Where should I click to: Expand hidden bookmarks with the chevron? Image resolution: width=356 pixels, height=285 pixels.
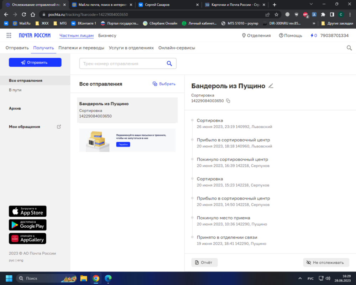coord(314,24)
